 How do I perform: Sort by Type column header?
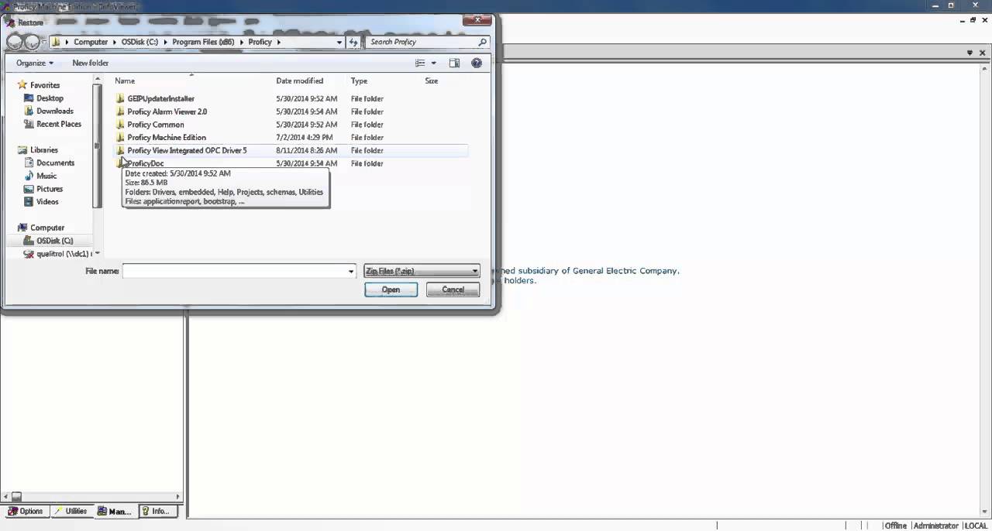pos(359,81)
